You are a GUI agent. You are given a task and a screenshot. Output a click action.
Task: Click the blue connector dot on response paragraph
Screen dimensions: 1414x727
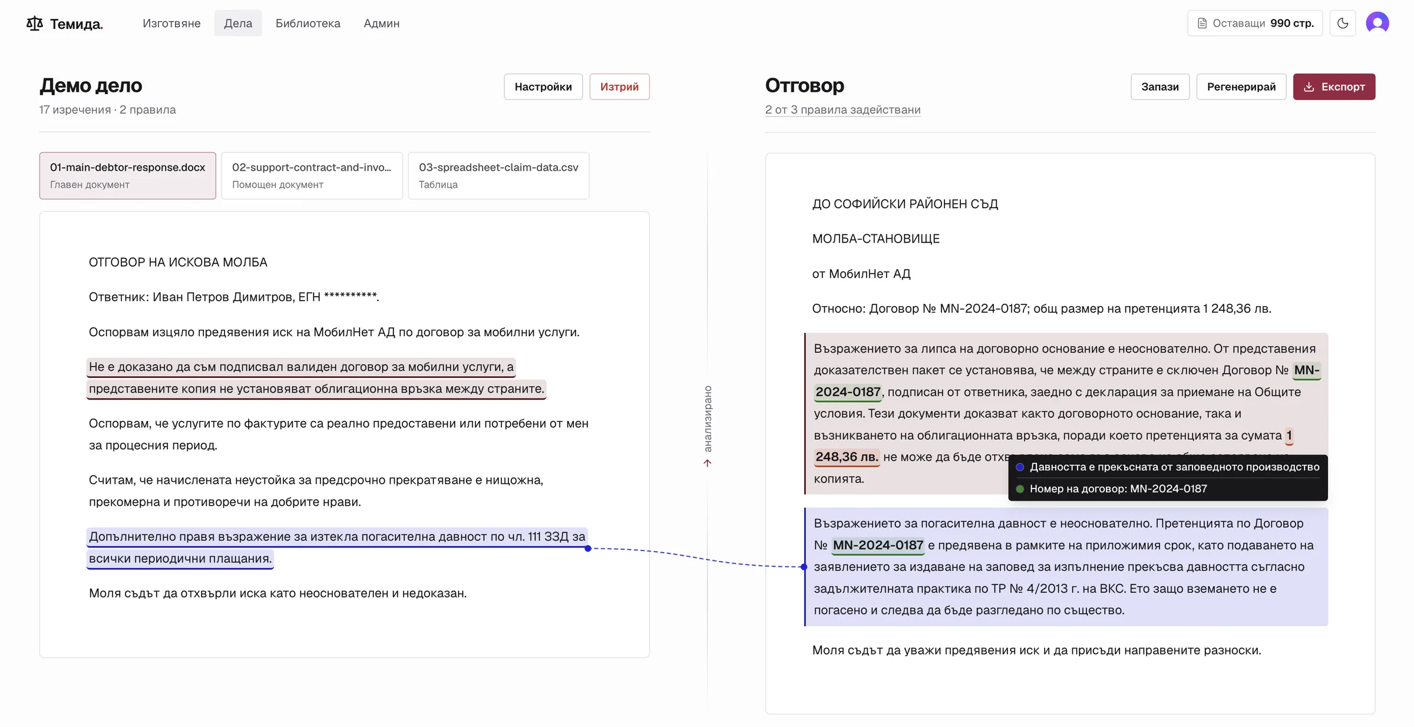pyautogui.click(x=804, y=567)
